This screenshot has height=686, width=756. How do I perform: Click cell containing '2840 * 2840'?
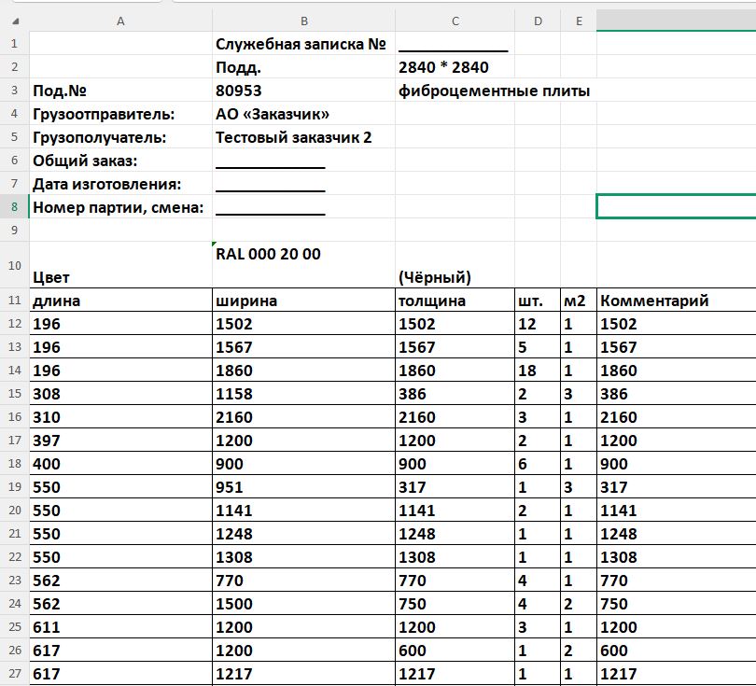[455, 67]
